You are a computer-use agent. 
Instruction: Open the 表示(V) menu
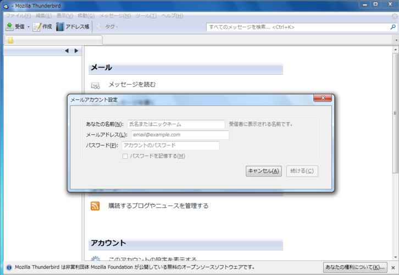click(65, 16)
